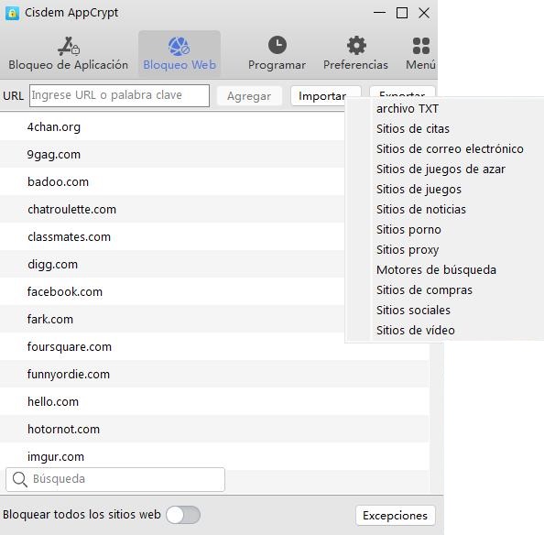
Task: Select the hello.com entry
Action: (214, 401)
